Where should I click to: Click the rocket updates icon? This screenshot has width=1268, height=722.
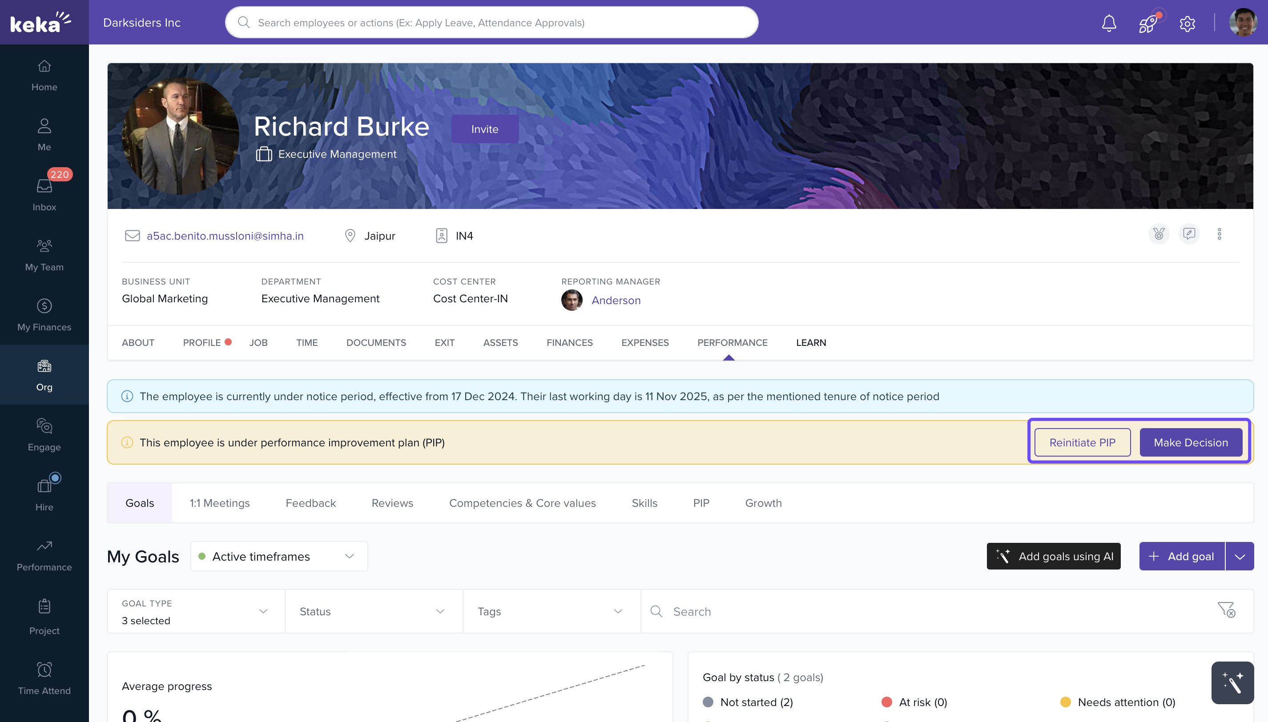1148,23
